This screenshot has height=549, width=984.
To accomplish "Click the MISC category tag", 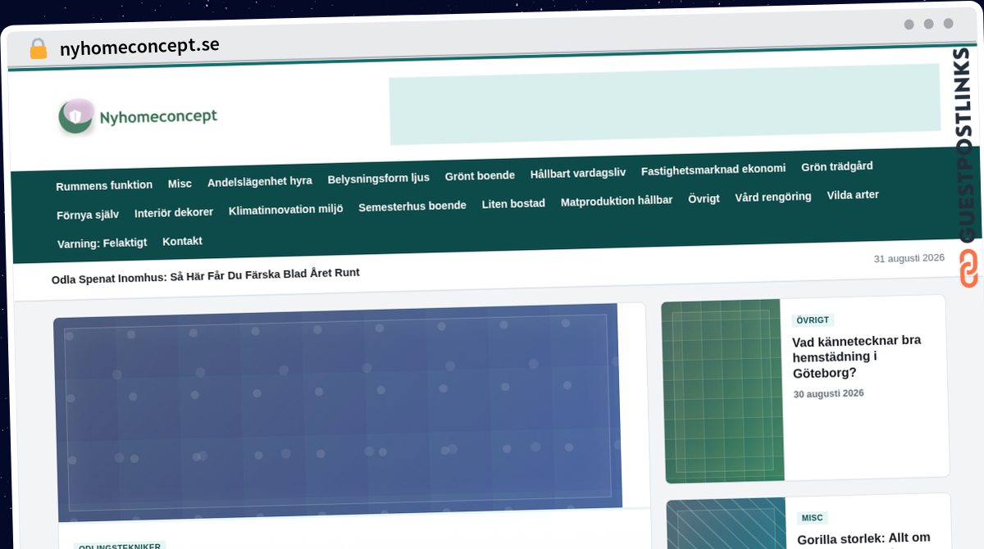I will (x=812, y=518).
